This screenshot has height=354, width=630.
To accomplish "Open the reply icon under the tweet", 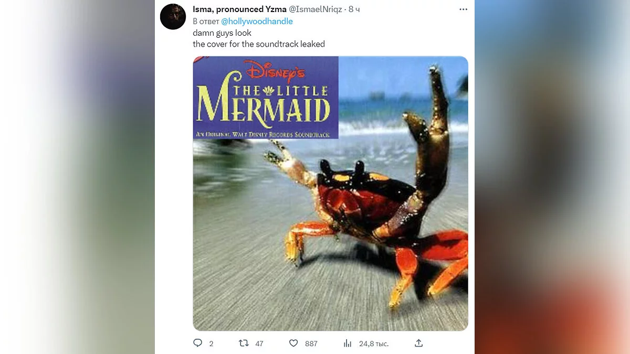I will click(x=197, y=343).
